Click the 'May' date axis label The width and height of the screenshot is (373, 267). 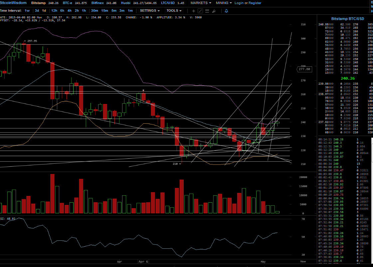(x=263, y=262)
